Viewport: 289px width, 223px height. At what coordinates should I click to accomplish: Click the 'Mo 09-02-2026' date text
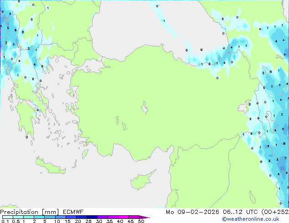192,212
